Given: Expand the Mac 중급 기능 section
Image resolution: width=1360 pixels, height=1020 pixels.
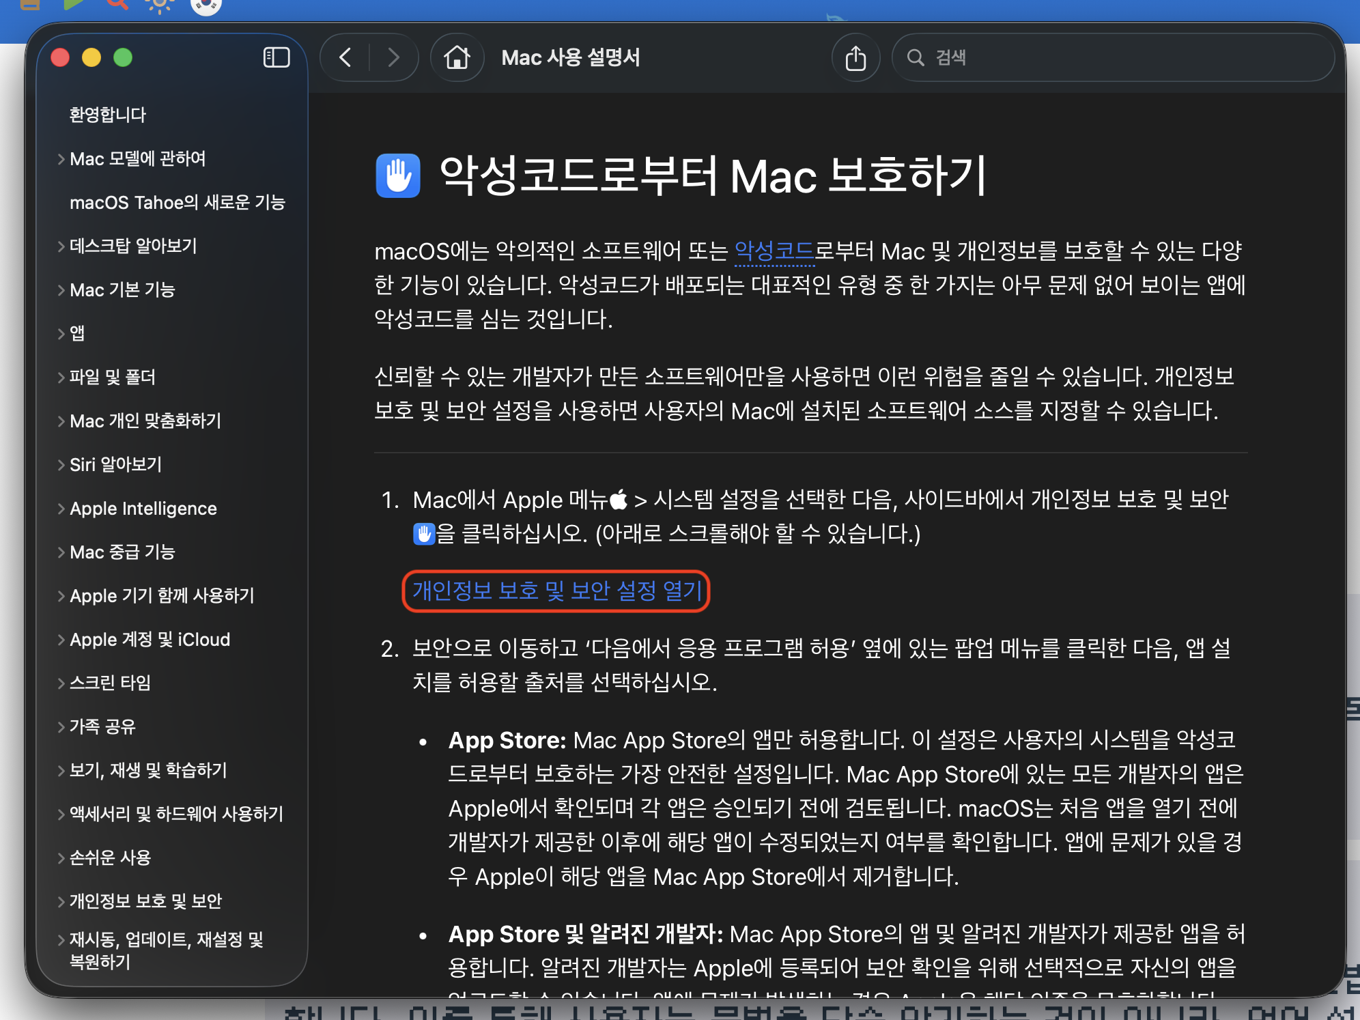Looking at the screenshot, I should (61, 552).
